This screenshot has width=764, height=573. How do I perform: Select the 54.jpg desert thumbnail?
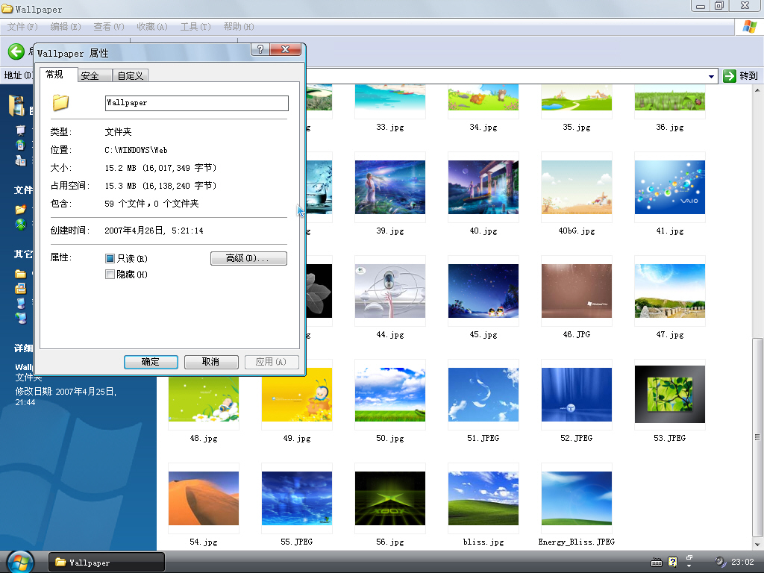[204, 498]
